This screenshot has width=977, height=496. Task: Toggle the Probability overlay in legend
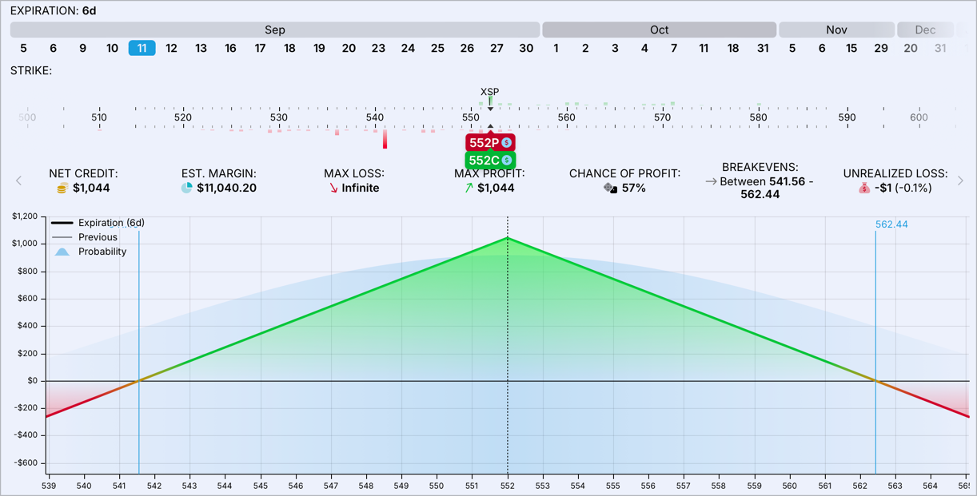click(62, 252)
